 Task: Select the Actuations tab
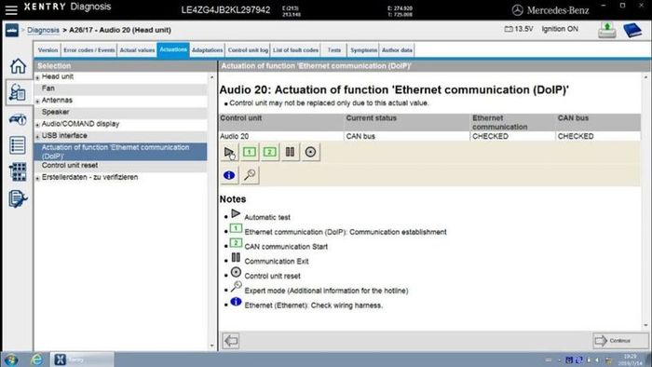click(173, 49)
